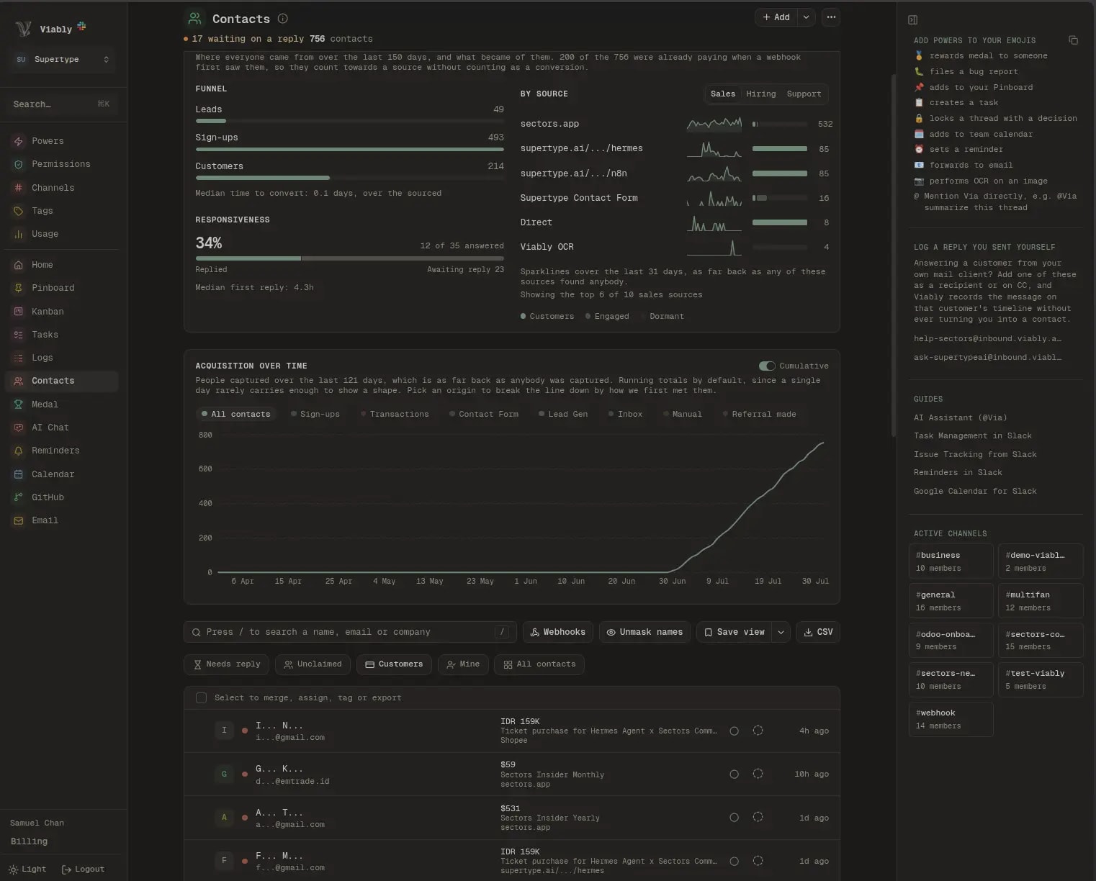Screen dimensions: 1096x881
Task: Filter chart by Lead Gen origin
Action: coord(563,415)
